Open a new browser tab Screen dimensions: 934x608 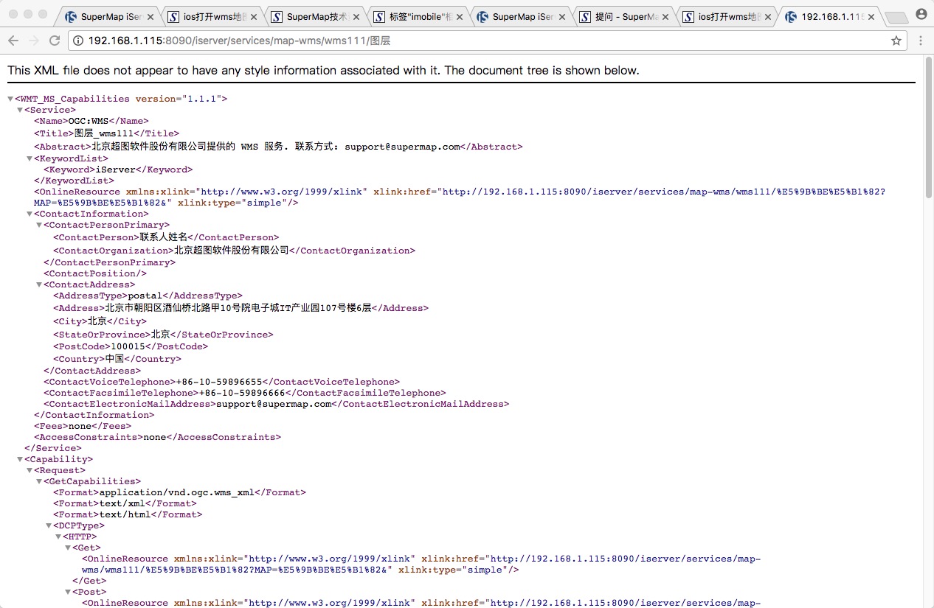click(896, 17)
